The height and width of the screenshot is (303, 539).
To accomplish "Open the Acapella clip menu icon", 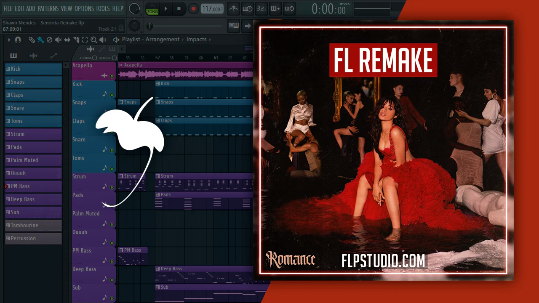I will pos(121,65).
